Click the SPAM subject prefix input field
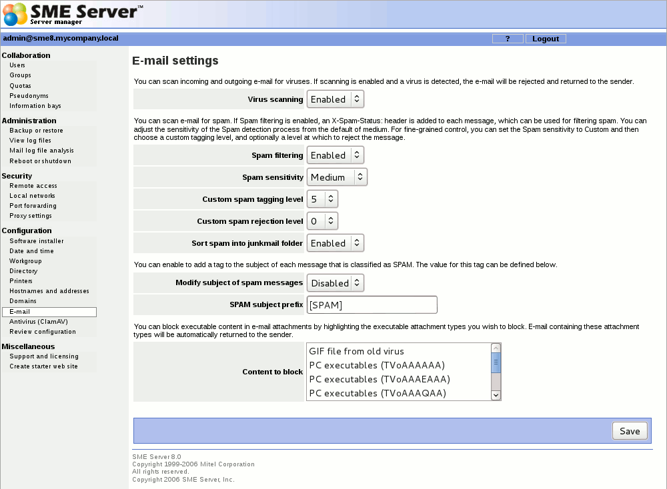This screenshot has width=667, height=489. [x=372, y=305]
